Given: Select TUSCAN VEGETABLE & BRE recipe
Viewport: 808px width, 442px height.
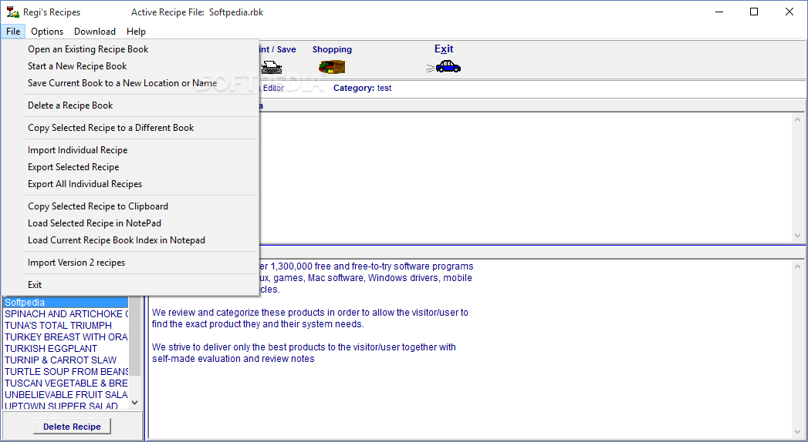Looking at the screenshot, I should pos(66,383).
